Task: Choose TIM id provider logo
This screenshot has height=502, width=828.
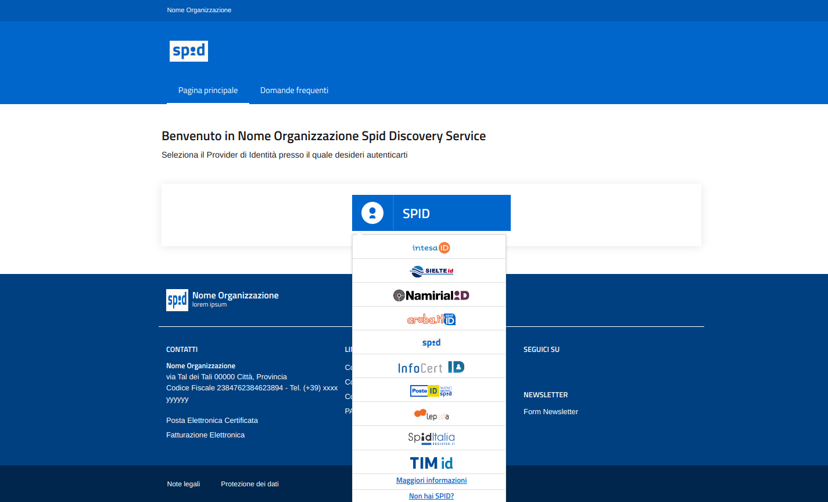Action: (431, 463)
